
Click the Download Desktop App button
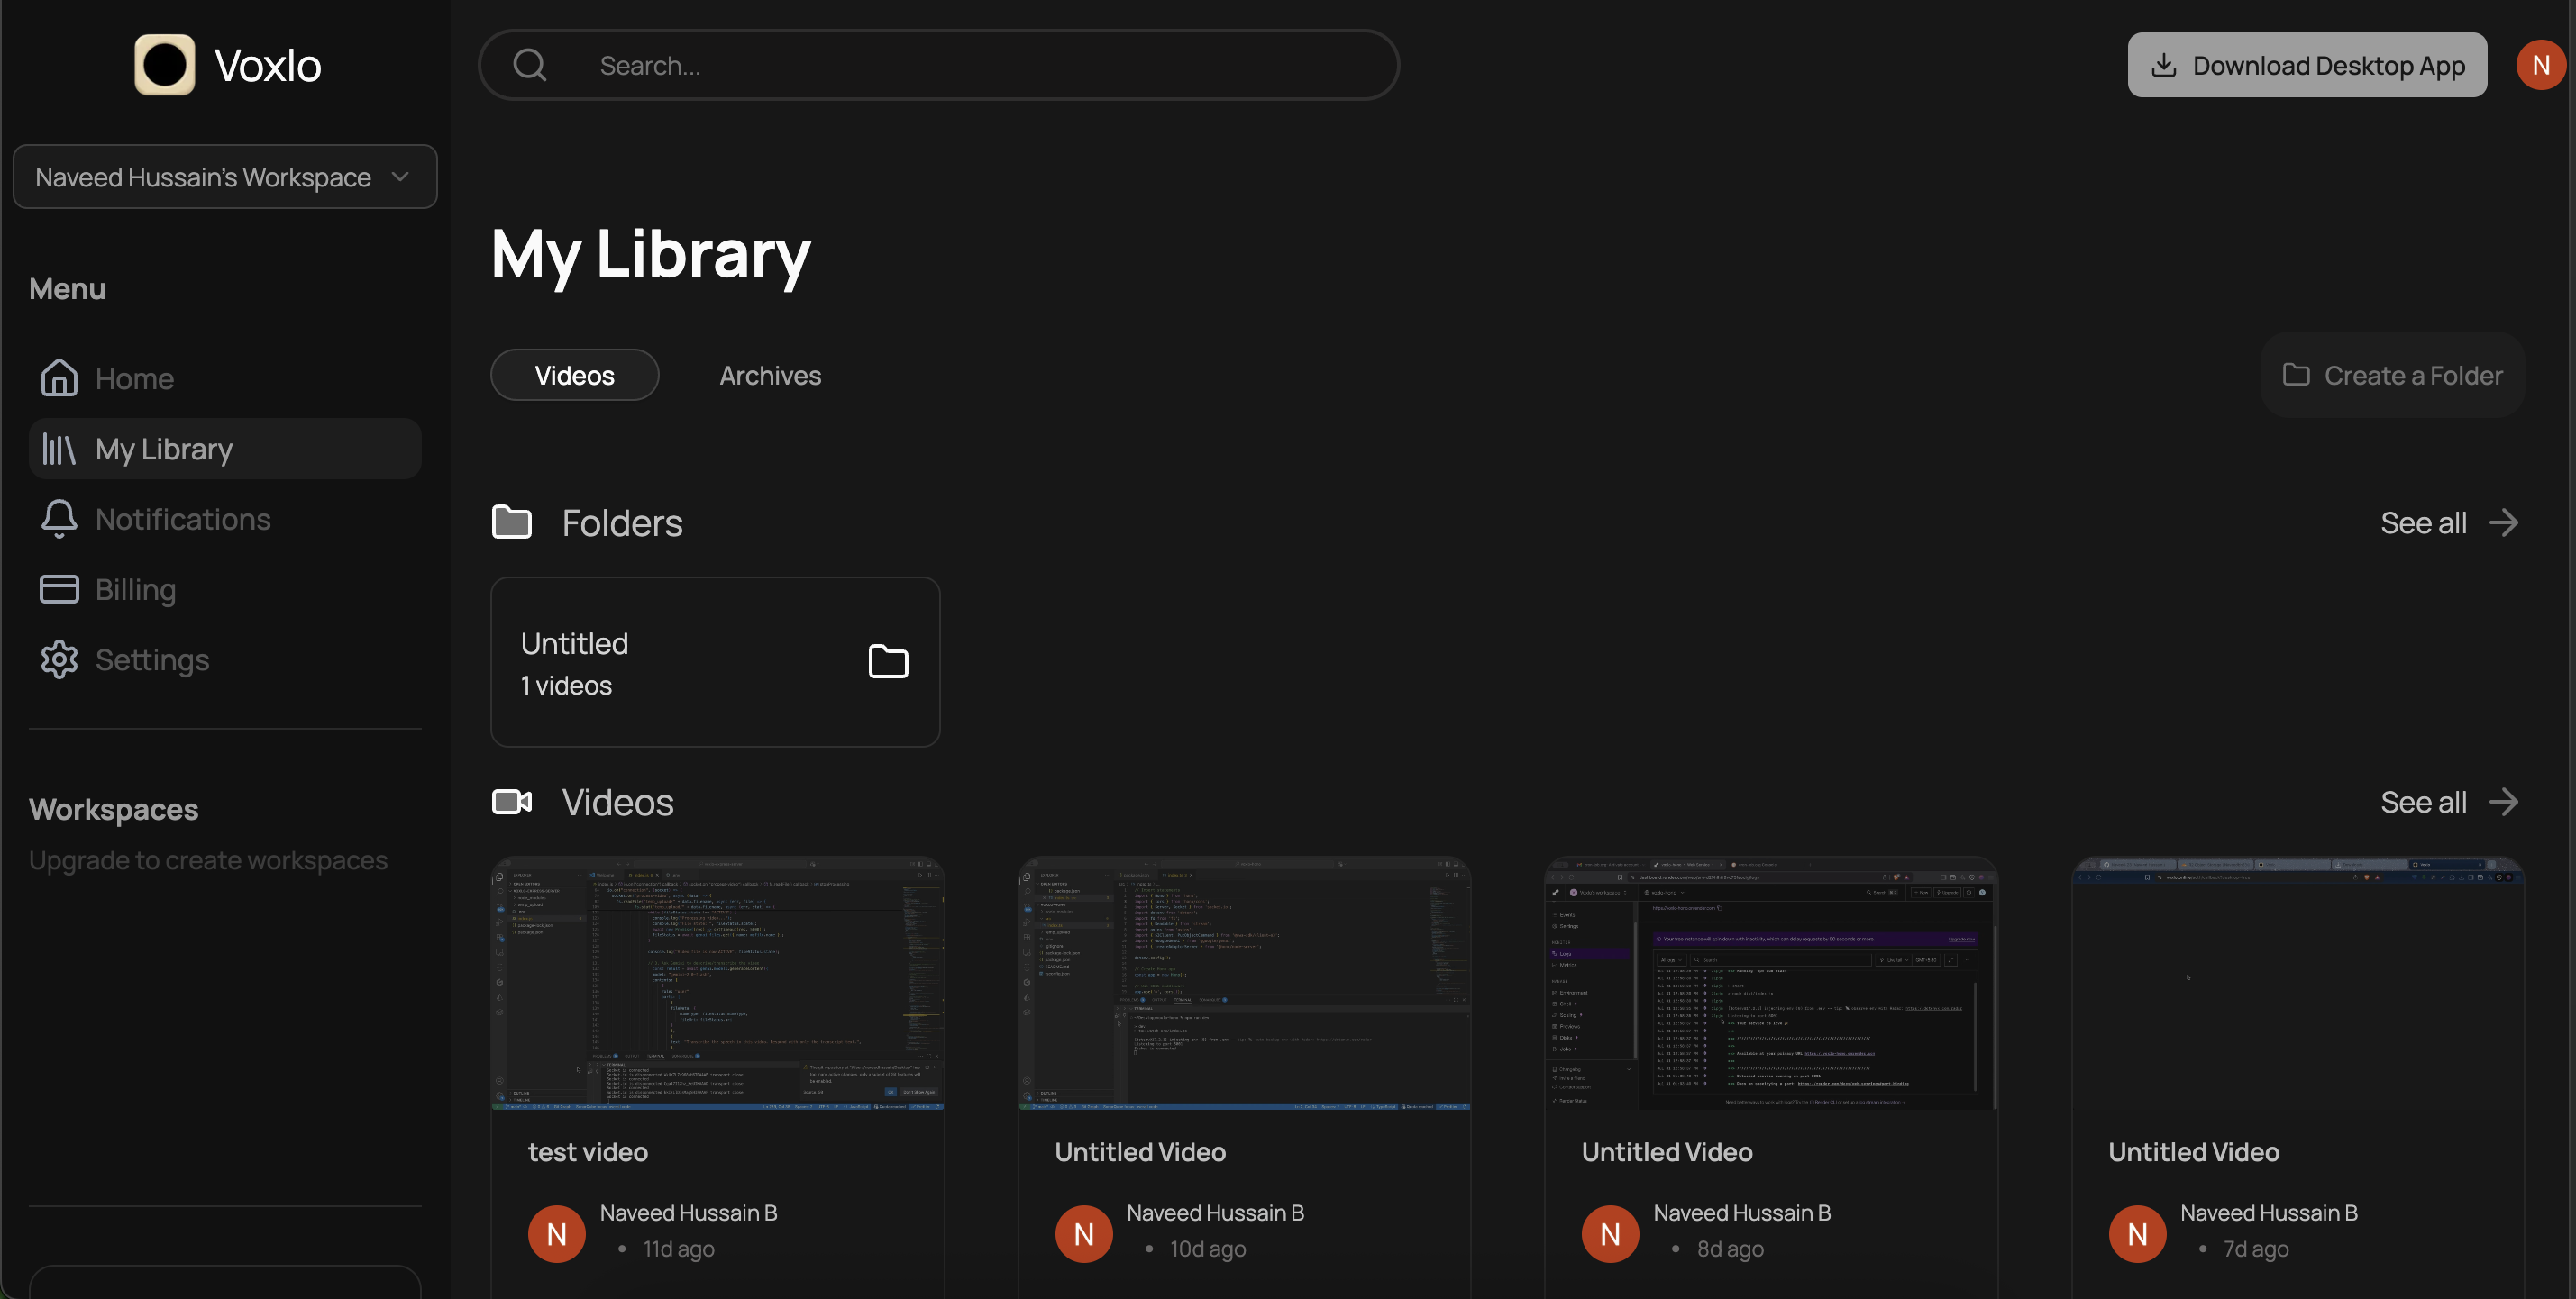[2307, 65]
